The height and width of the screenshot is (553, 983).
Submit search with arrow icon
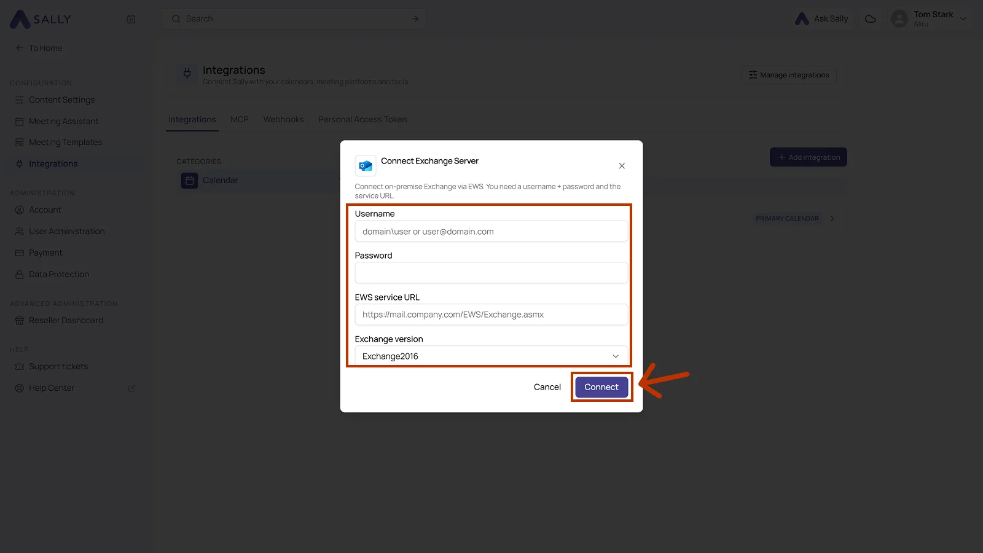(x=415, y=19)
